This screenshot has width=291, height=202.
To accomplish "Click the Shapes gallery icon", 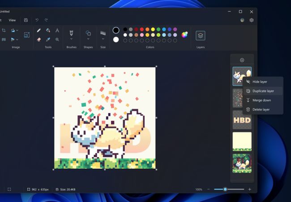I will point(88,33).
